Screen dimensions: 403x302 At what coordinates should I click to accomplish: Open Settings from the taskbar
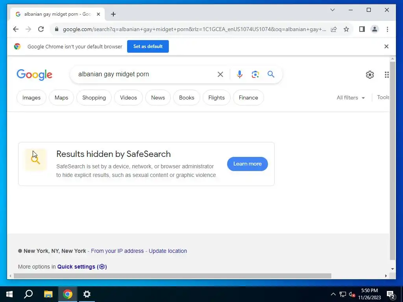click(x=87, y=294)
